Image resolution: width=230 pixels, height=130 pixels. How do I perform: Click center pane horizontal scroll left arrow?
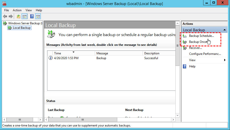tap(46, 119)
